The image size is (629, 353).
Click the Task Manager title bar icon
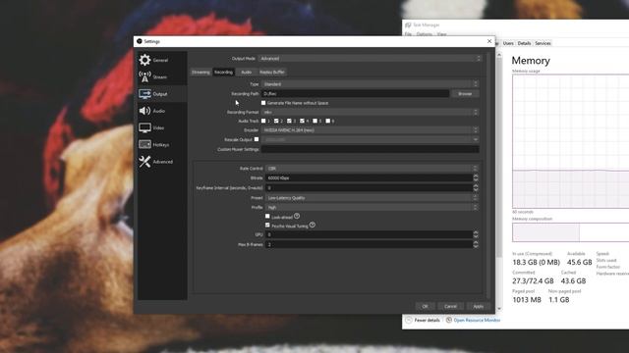pos(408,25)
